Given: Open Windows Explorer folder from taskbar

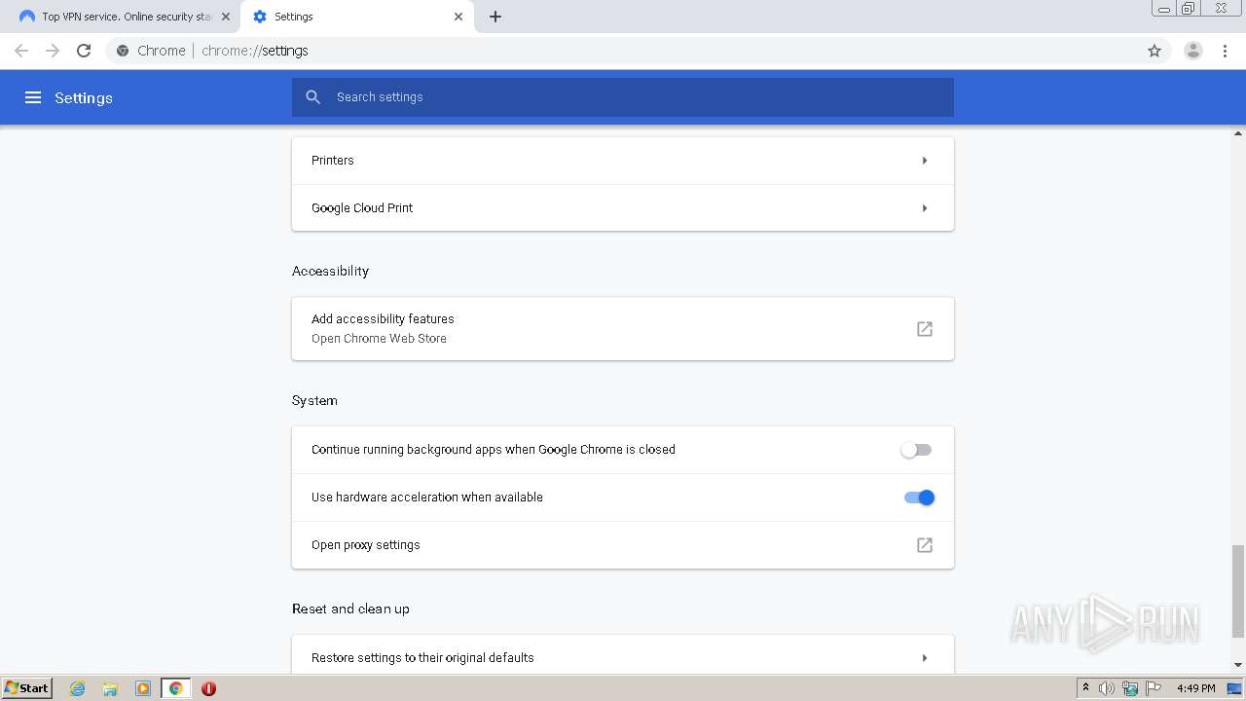Looking at the screenshot, I should pyautogui.click(x=110, y=688).
